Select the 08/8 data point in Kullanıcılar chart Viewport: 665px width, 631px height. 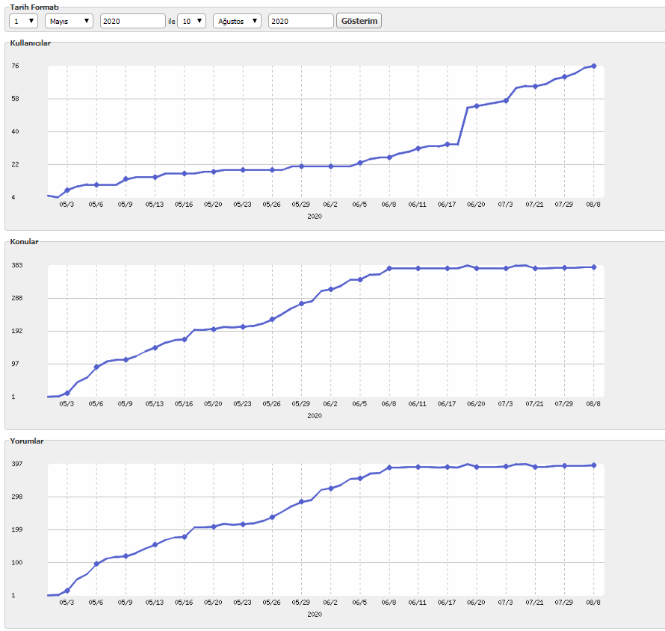[594, 66]
